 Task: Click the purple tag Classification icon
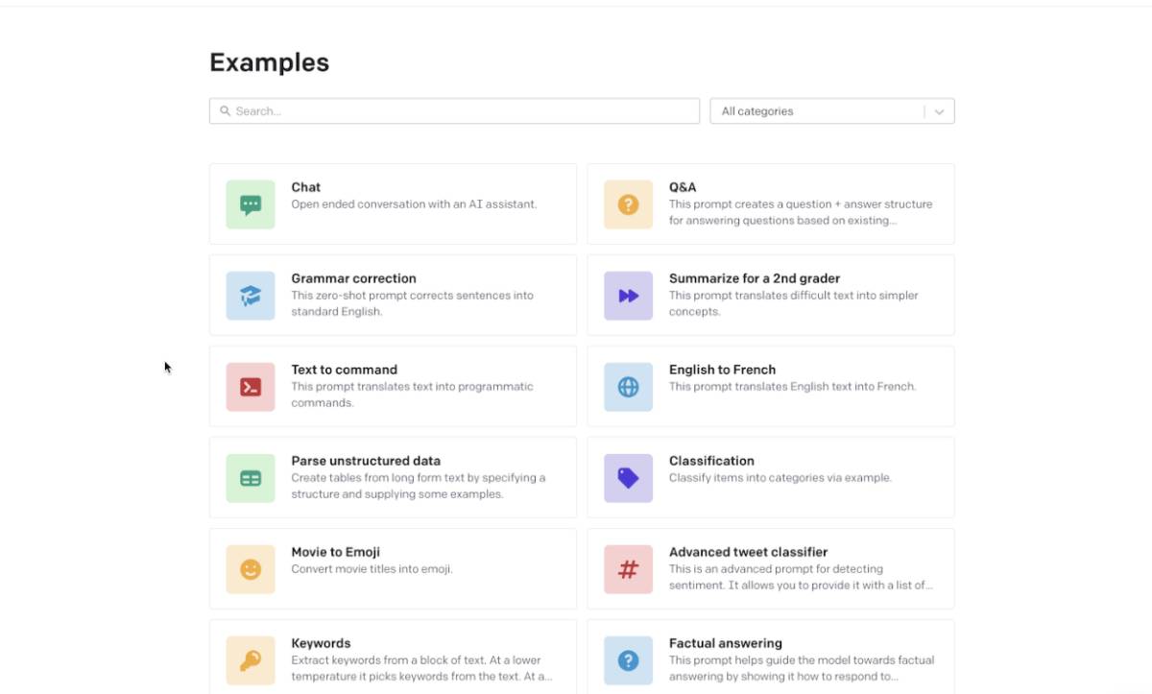click(x=628, y=478)
